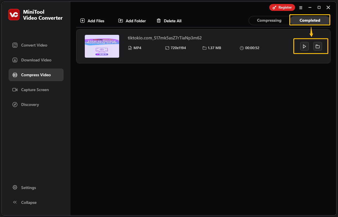Screen dimensions: 338x217
Task: Minimize the MiniTool window
Action: coord(310,7)
